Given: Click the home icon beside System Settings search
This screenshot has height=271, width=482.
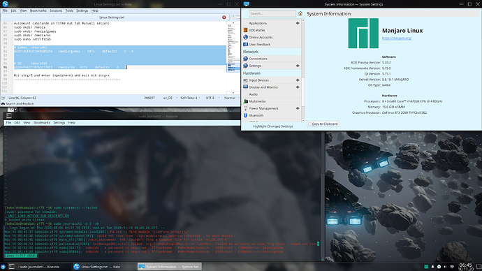Looking at the screenshot, I should [300, 13].
